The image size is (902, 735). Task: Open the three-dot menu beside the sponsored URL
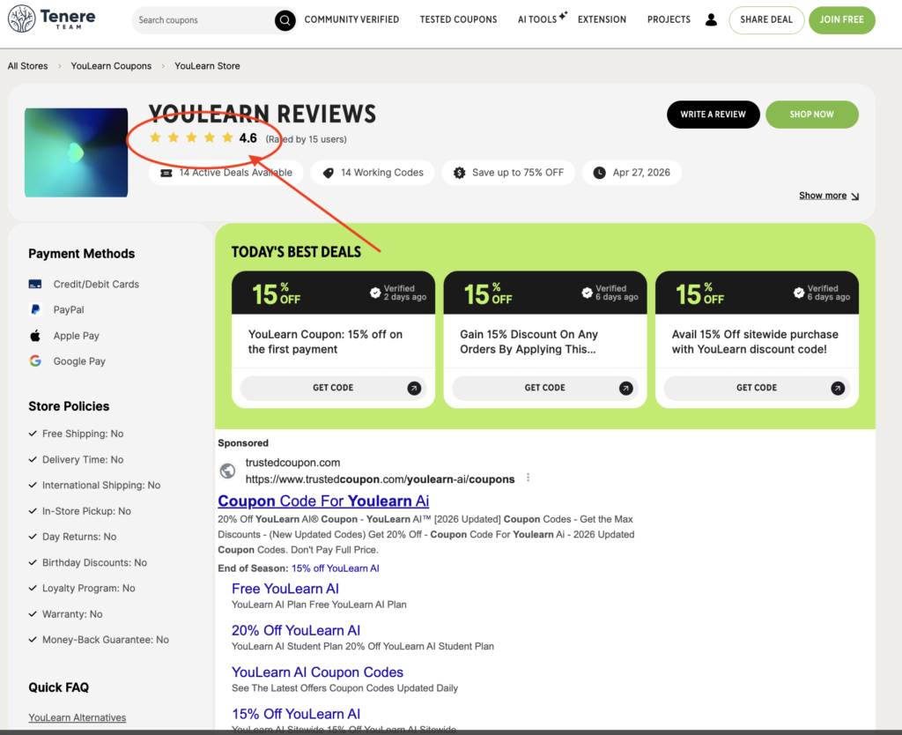[529, 478]
